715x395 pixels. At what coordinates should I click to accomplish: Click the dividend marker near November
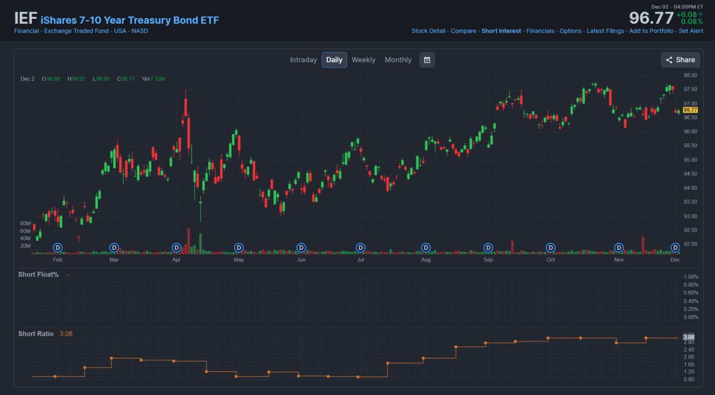[x=619, y=248]
